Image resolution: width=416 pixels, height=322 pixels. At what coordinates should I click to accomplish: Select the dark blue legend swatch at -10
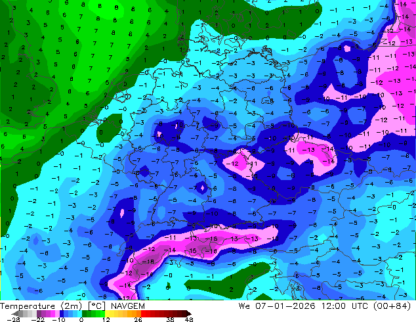[62, 313]
